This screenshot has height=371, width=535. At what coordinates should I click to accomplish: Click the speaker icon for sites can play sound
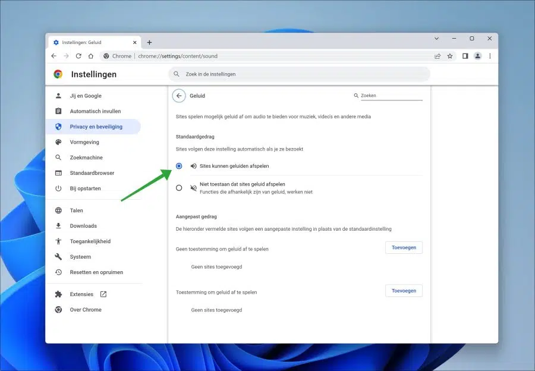193,166
